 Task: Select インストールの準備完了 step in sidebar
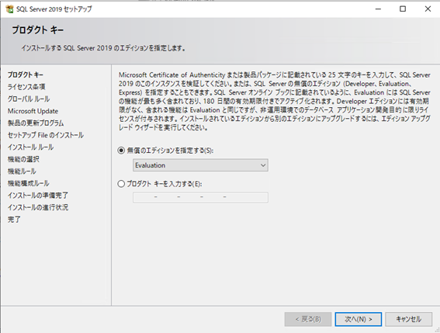(x=37, y=195)
